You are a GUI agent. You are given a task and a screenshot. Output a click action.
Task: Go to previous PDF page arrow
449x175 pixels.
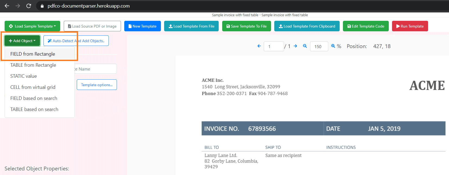coord(259,46)
